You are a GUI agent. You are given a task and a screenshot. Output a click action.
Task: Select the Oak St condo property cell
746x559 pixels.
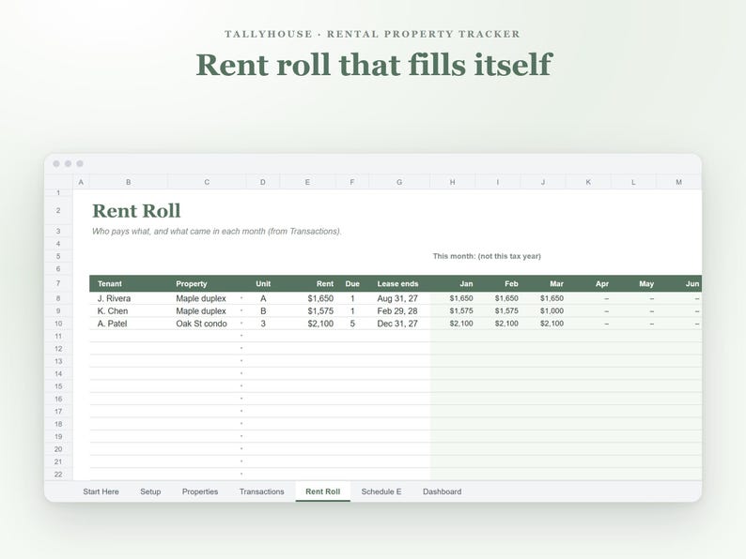[207, 324]
